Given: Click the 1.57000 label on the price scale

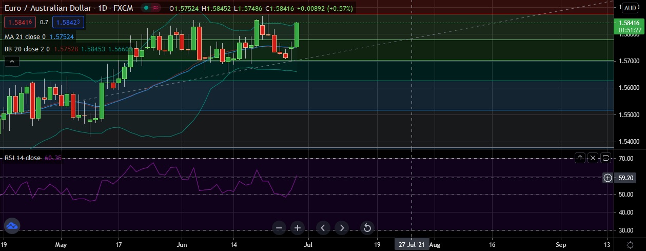Looking at the screenshot, I should coord(629,61).
